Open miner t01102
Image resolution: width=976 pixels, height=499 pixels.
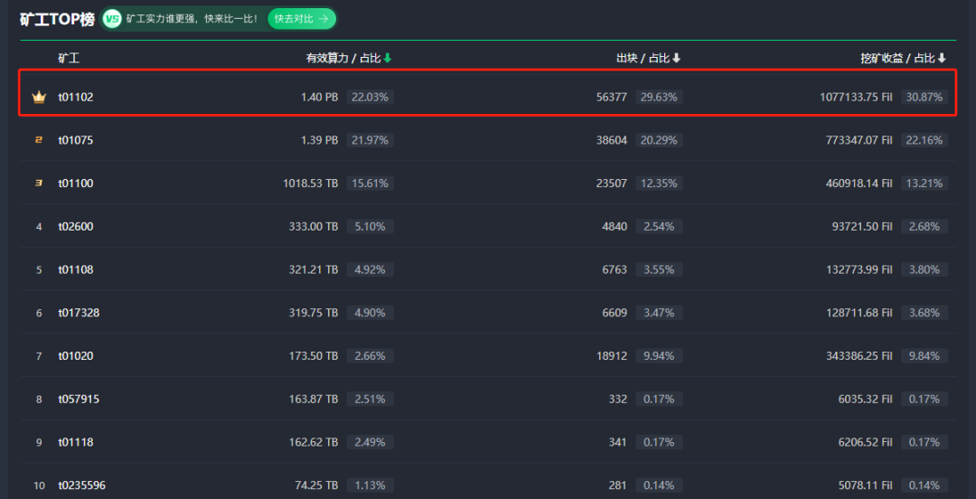coord(76,98)
